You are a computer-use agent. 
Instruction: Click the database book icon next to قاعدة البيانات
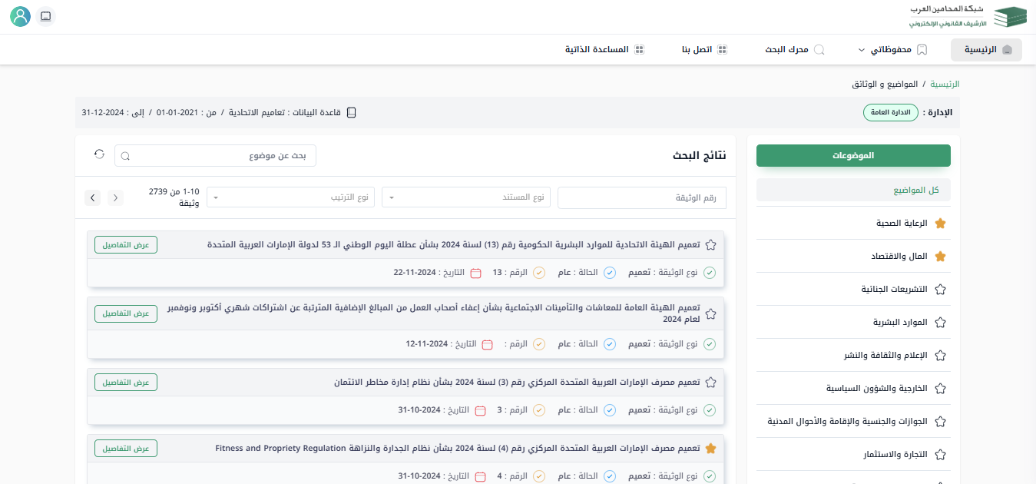click(352, 113)
